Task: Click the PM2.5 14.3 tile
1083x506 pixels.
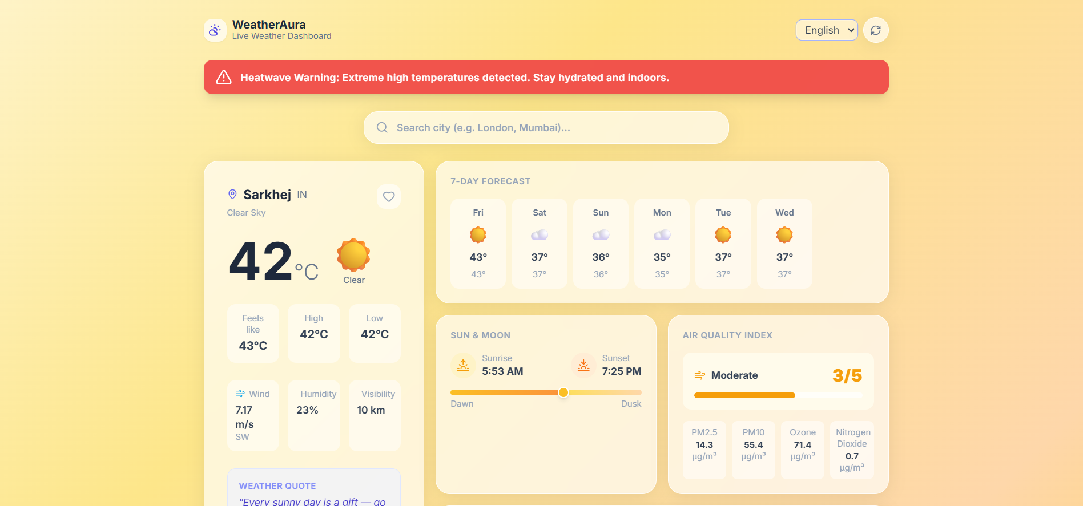Action: [704, 450]
